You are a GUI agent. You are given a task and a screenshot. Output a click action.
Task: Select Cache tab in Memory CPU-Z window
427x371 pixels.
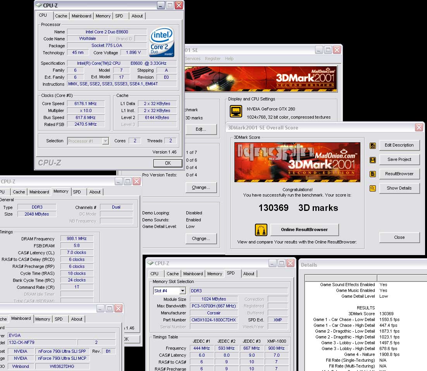(19, 192)
